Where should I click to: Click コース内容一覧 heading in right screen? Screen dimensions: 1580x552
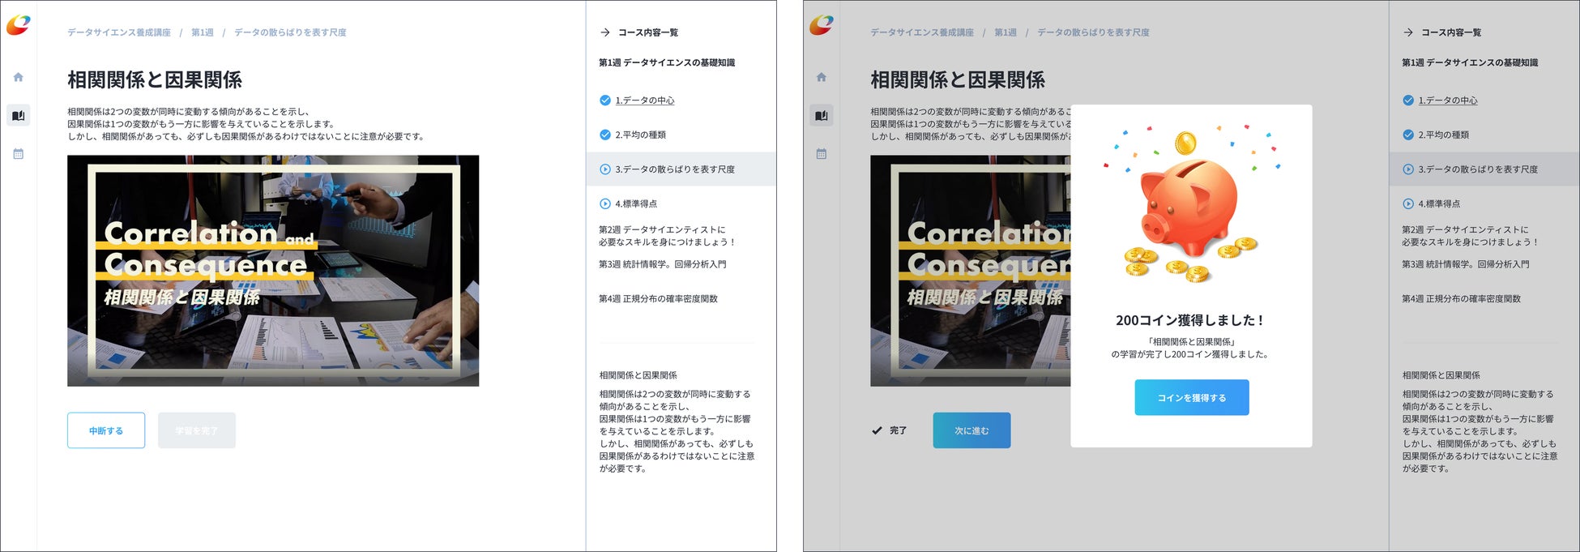point(1451,32)
